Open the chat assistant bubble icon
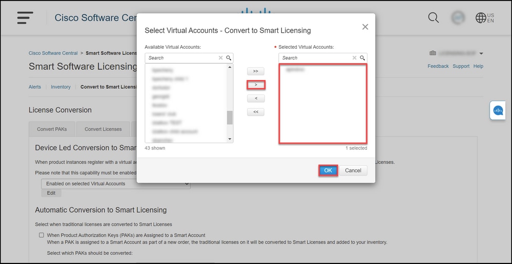The height and width of the screenshot is (264, 512). (x=498, y=110)
